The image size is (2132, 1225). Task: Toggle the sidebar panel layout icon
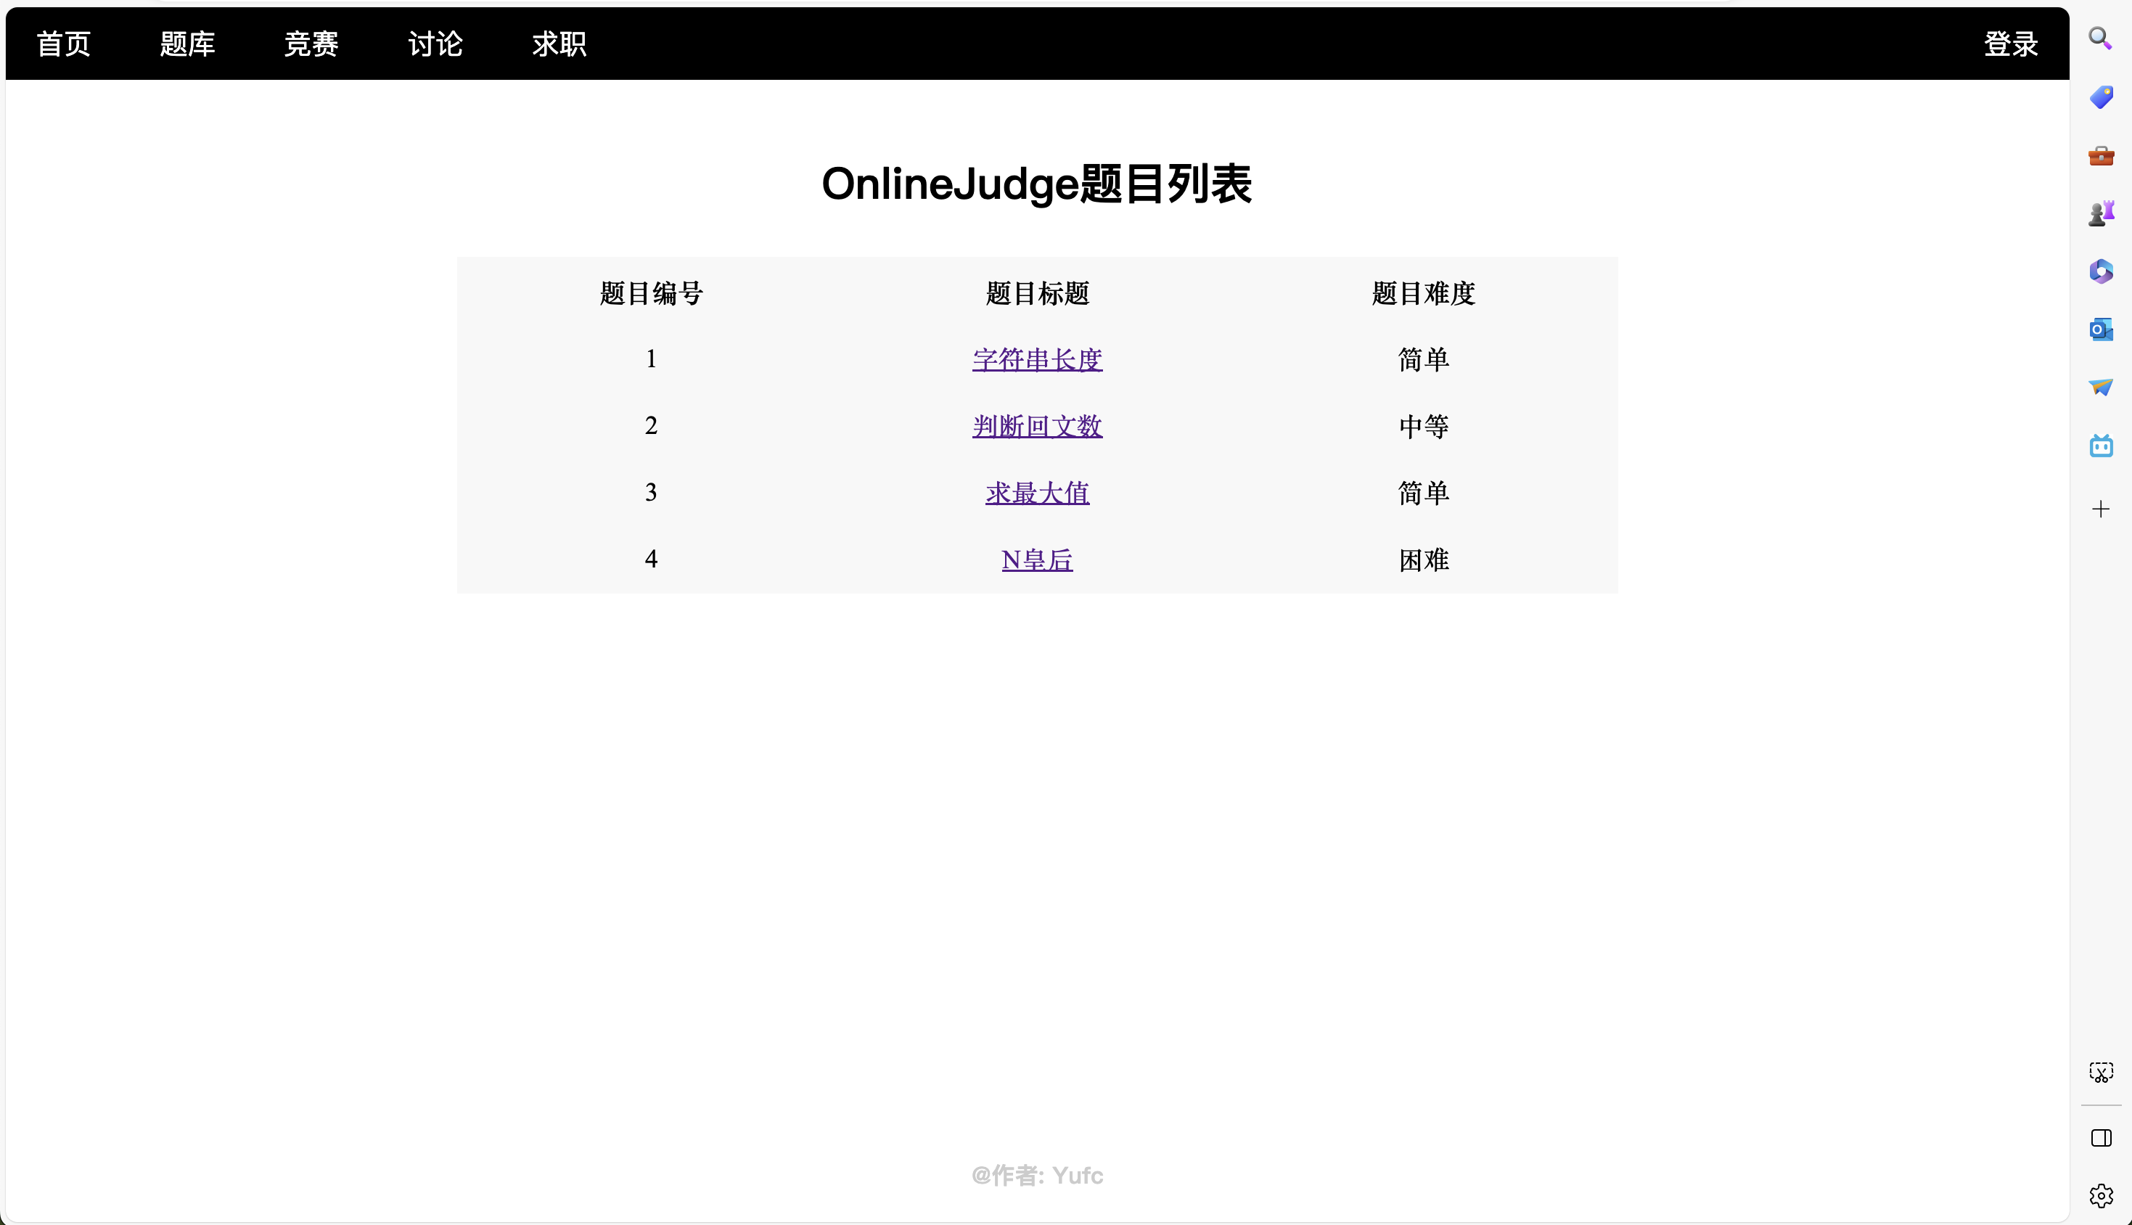coord(2100,1139)
